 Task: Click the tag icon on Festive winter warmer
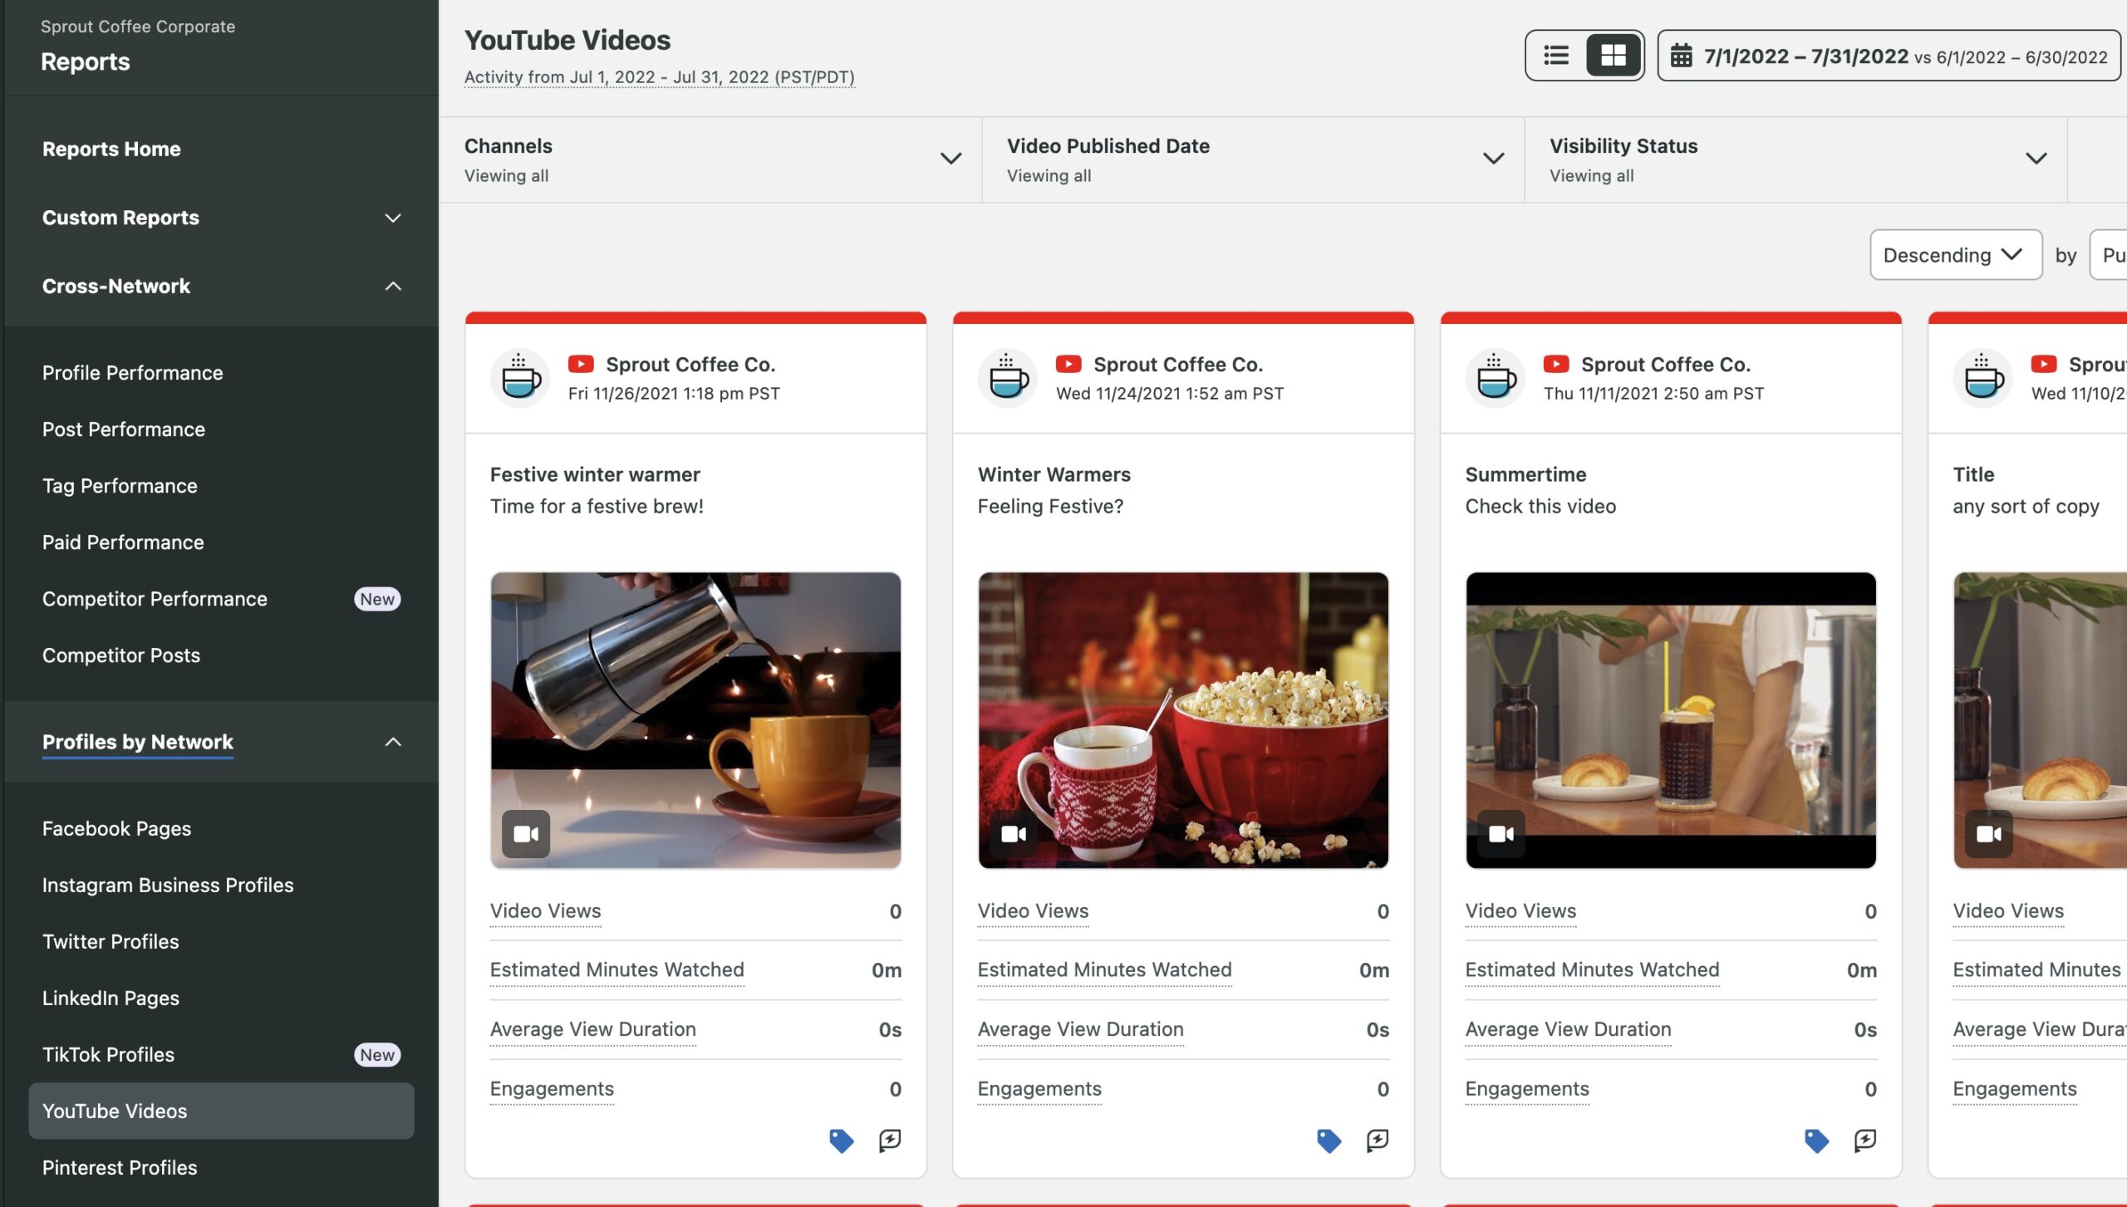click(842, 1140)
